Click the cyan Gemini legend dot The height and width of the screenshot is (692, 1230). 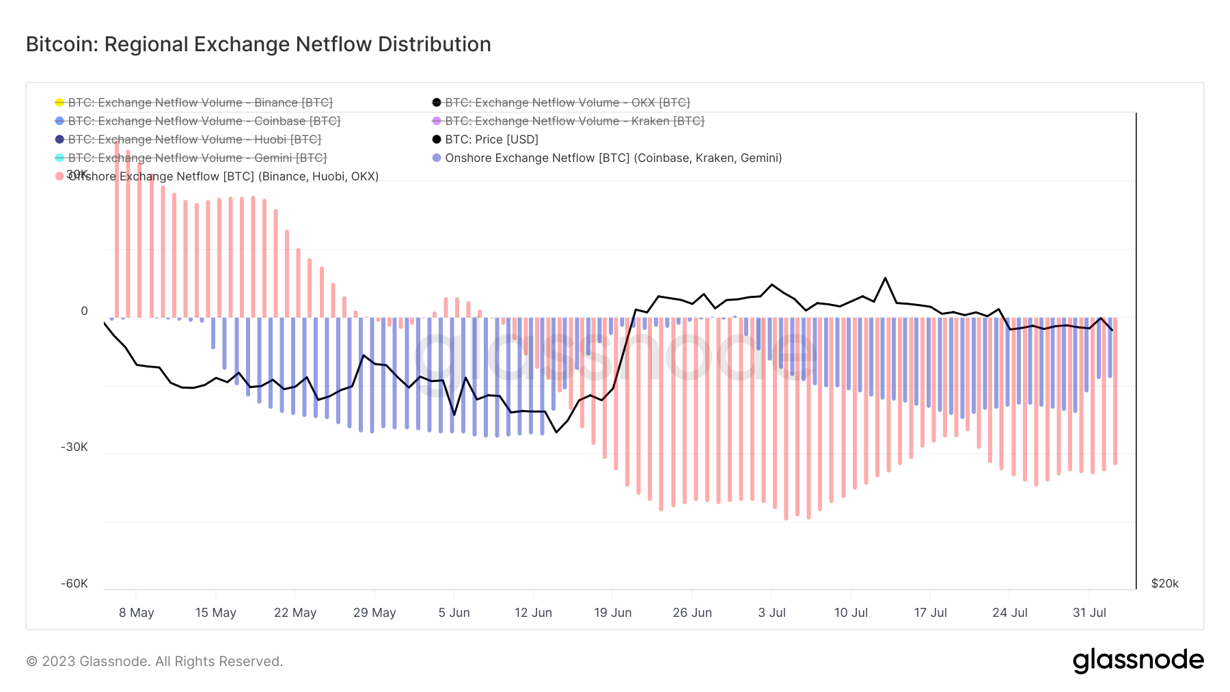pyautogui.click(x=59, y=158)
